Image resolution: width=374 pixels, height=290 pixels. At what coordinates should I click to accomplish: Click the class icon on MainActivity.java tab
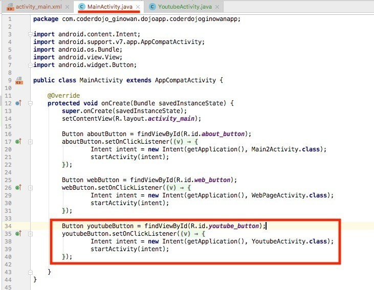82,7
